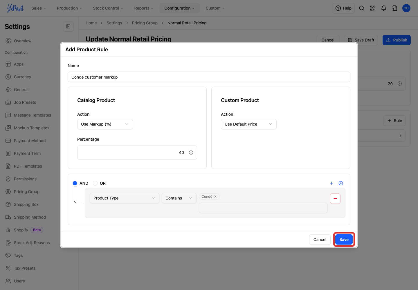The image size is (418, 290).
Task: Open the search icon in top bar
Action: pyautogui.click(x=362, y=8)
